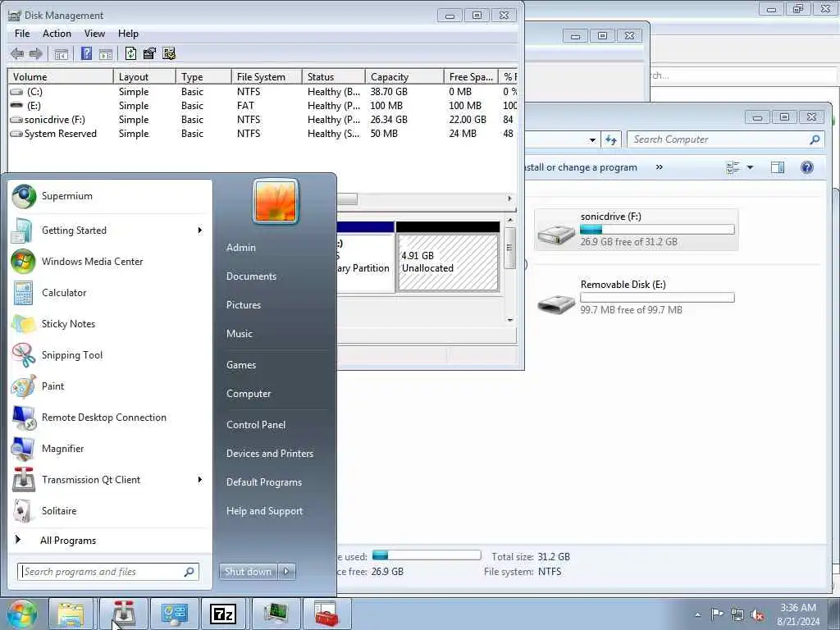Viewport: 840px width, 630px height.
Task: Launch Magnifier from the Start menu
Action: pyautogui.click(x=110, y=449)
